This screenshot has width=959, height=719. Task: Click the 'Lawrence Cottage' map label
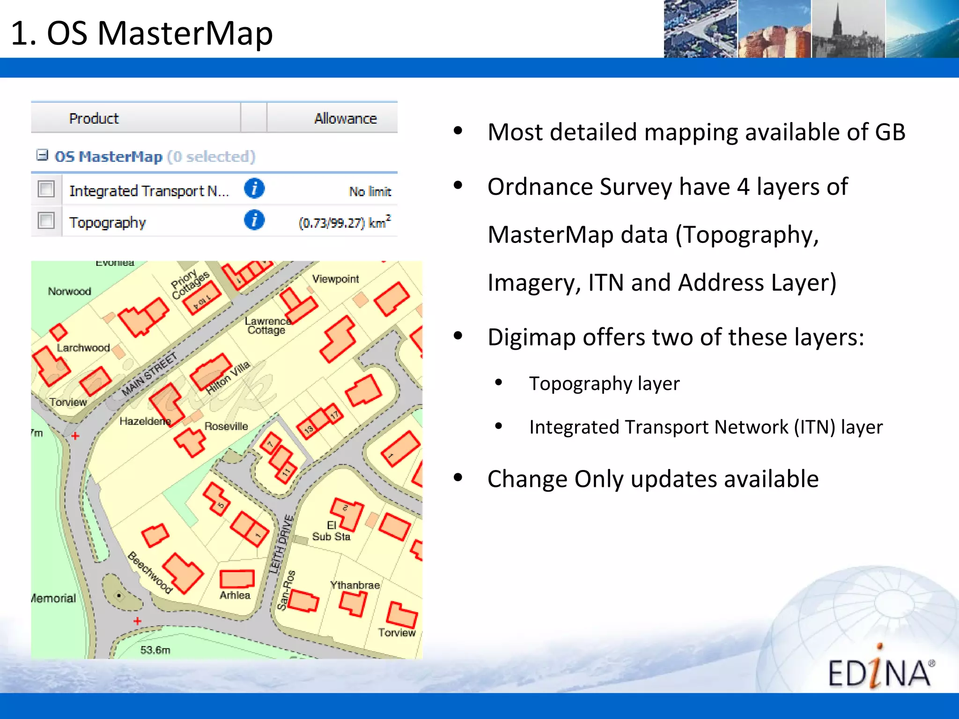(x=267, y=326)
